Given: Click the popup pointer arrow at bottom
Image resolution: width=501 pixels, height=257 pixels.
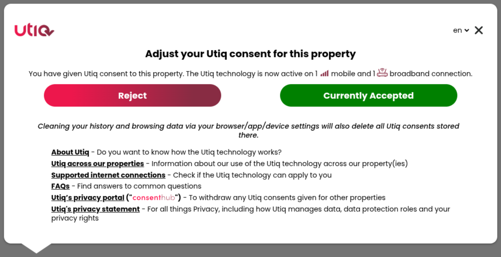Looking at the screenshot, I should point(36,248).
